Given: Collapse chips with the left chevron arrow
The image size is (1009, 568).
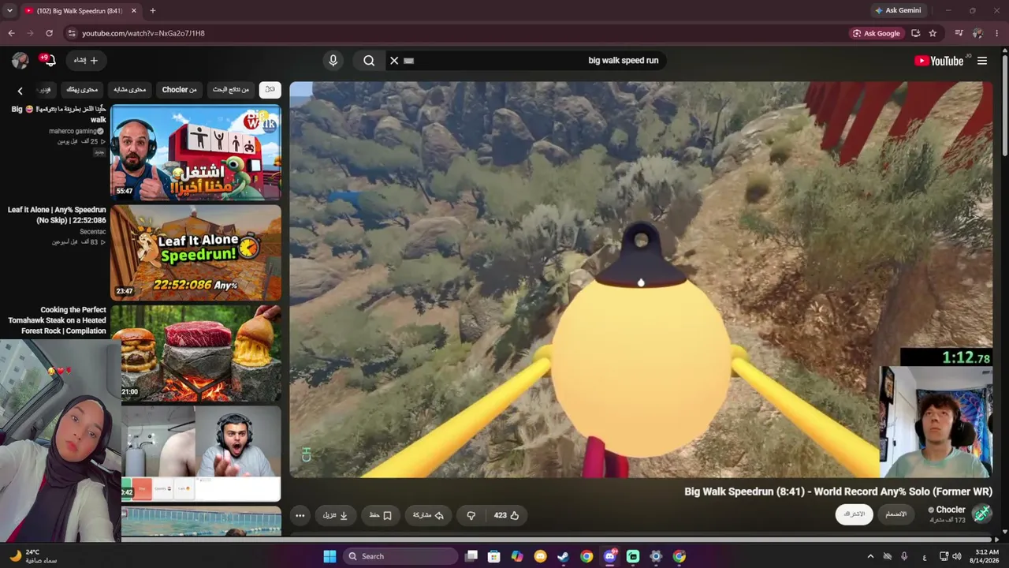Looking at the screenshot, I should [20, 91].
